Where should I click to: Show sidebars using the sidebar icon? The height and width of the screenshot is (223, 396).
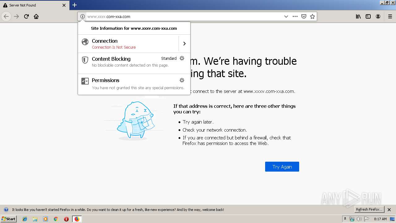tap(368, 16)
